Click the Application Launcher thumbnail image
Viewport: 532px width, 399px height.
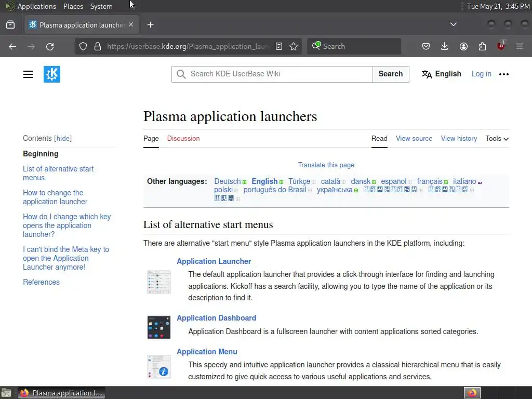tap(159, 282)
